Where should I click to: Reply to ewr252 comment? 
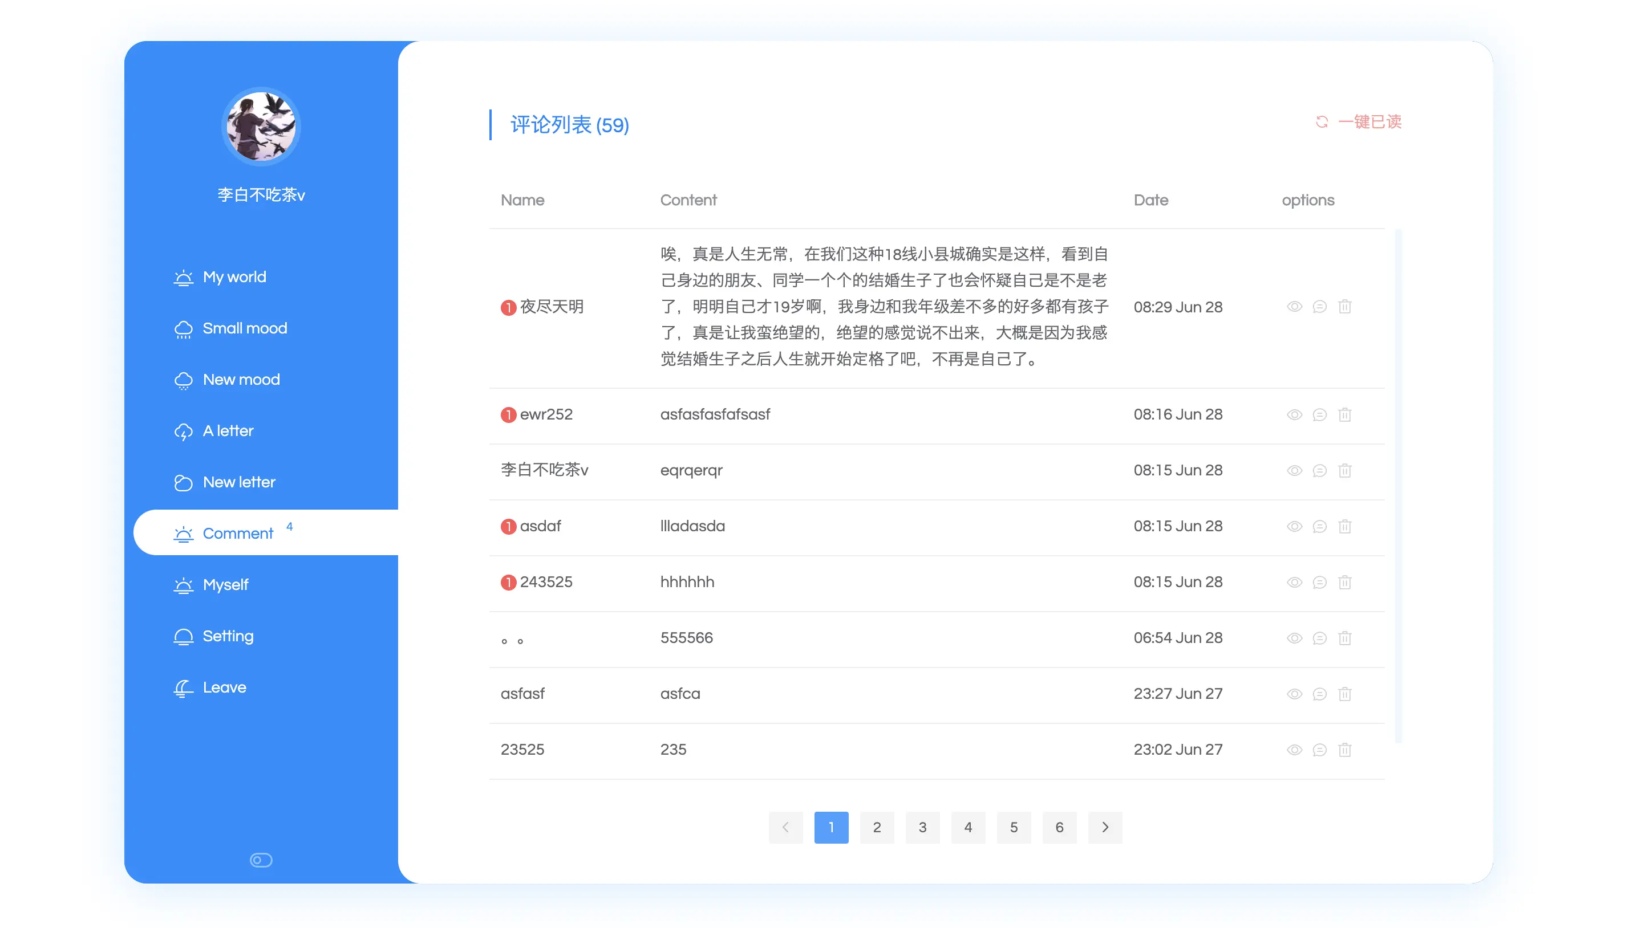[1319, 415]
